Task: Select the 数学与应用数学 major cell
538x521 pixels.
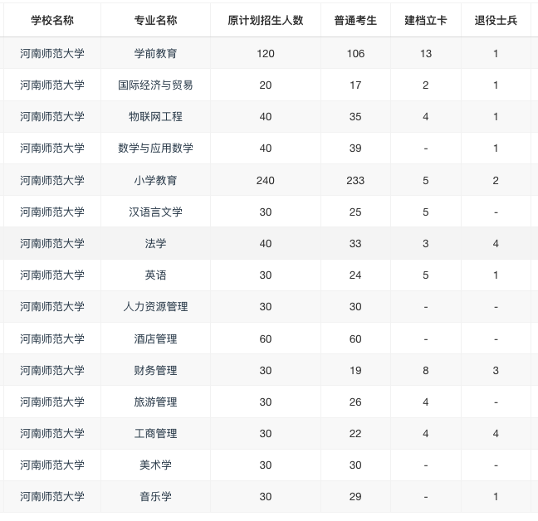Action: (155, 148)
